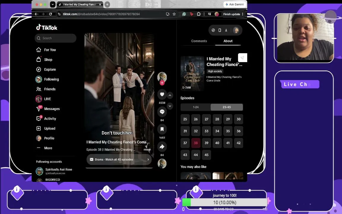Viewport: 342px width, 214px height.
Task: Go back in the browser
Action: (36, 14)
